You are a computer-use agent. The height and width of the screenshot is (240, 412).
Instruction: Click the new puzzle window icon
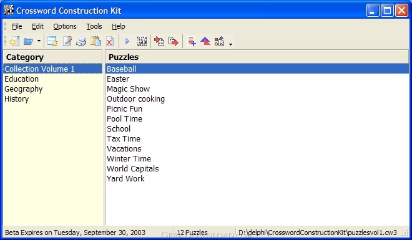pos(52,41)
